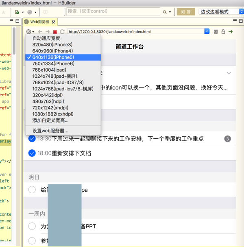Go forward in the web browser

pyautogui.click(x=48, y=32)
